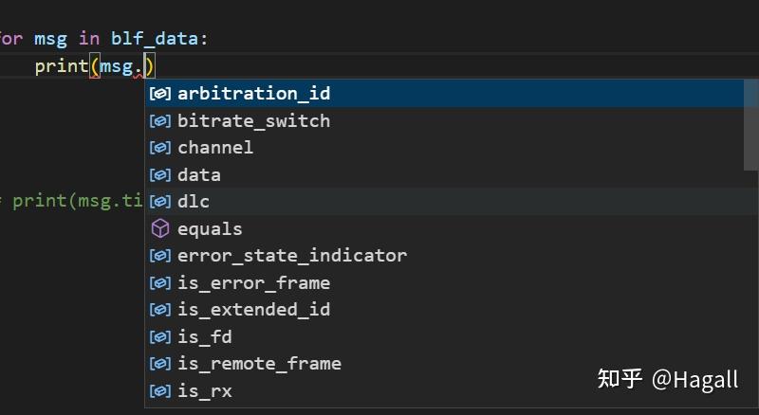Click the suggestion list scrollbar thumb

[751, 125]
